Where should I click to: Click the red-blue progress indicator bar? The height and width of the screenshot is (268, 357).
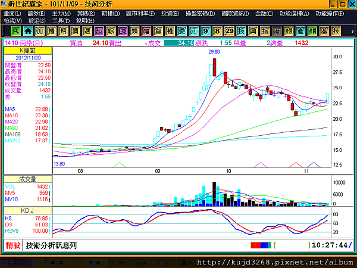261,245
